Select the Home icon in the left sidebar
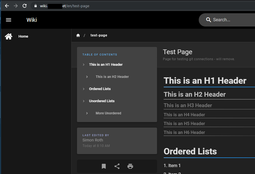255x174 pixels. click(x=9, y=36)
